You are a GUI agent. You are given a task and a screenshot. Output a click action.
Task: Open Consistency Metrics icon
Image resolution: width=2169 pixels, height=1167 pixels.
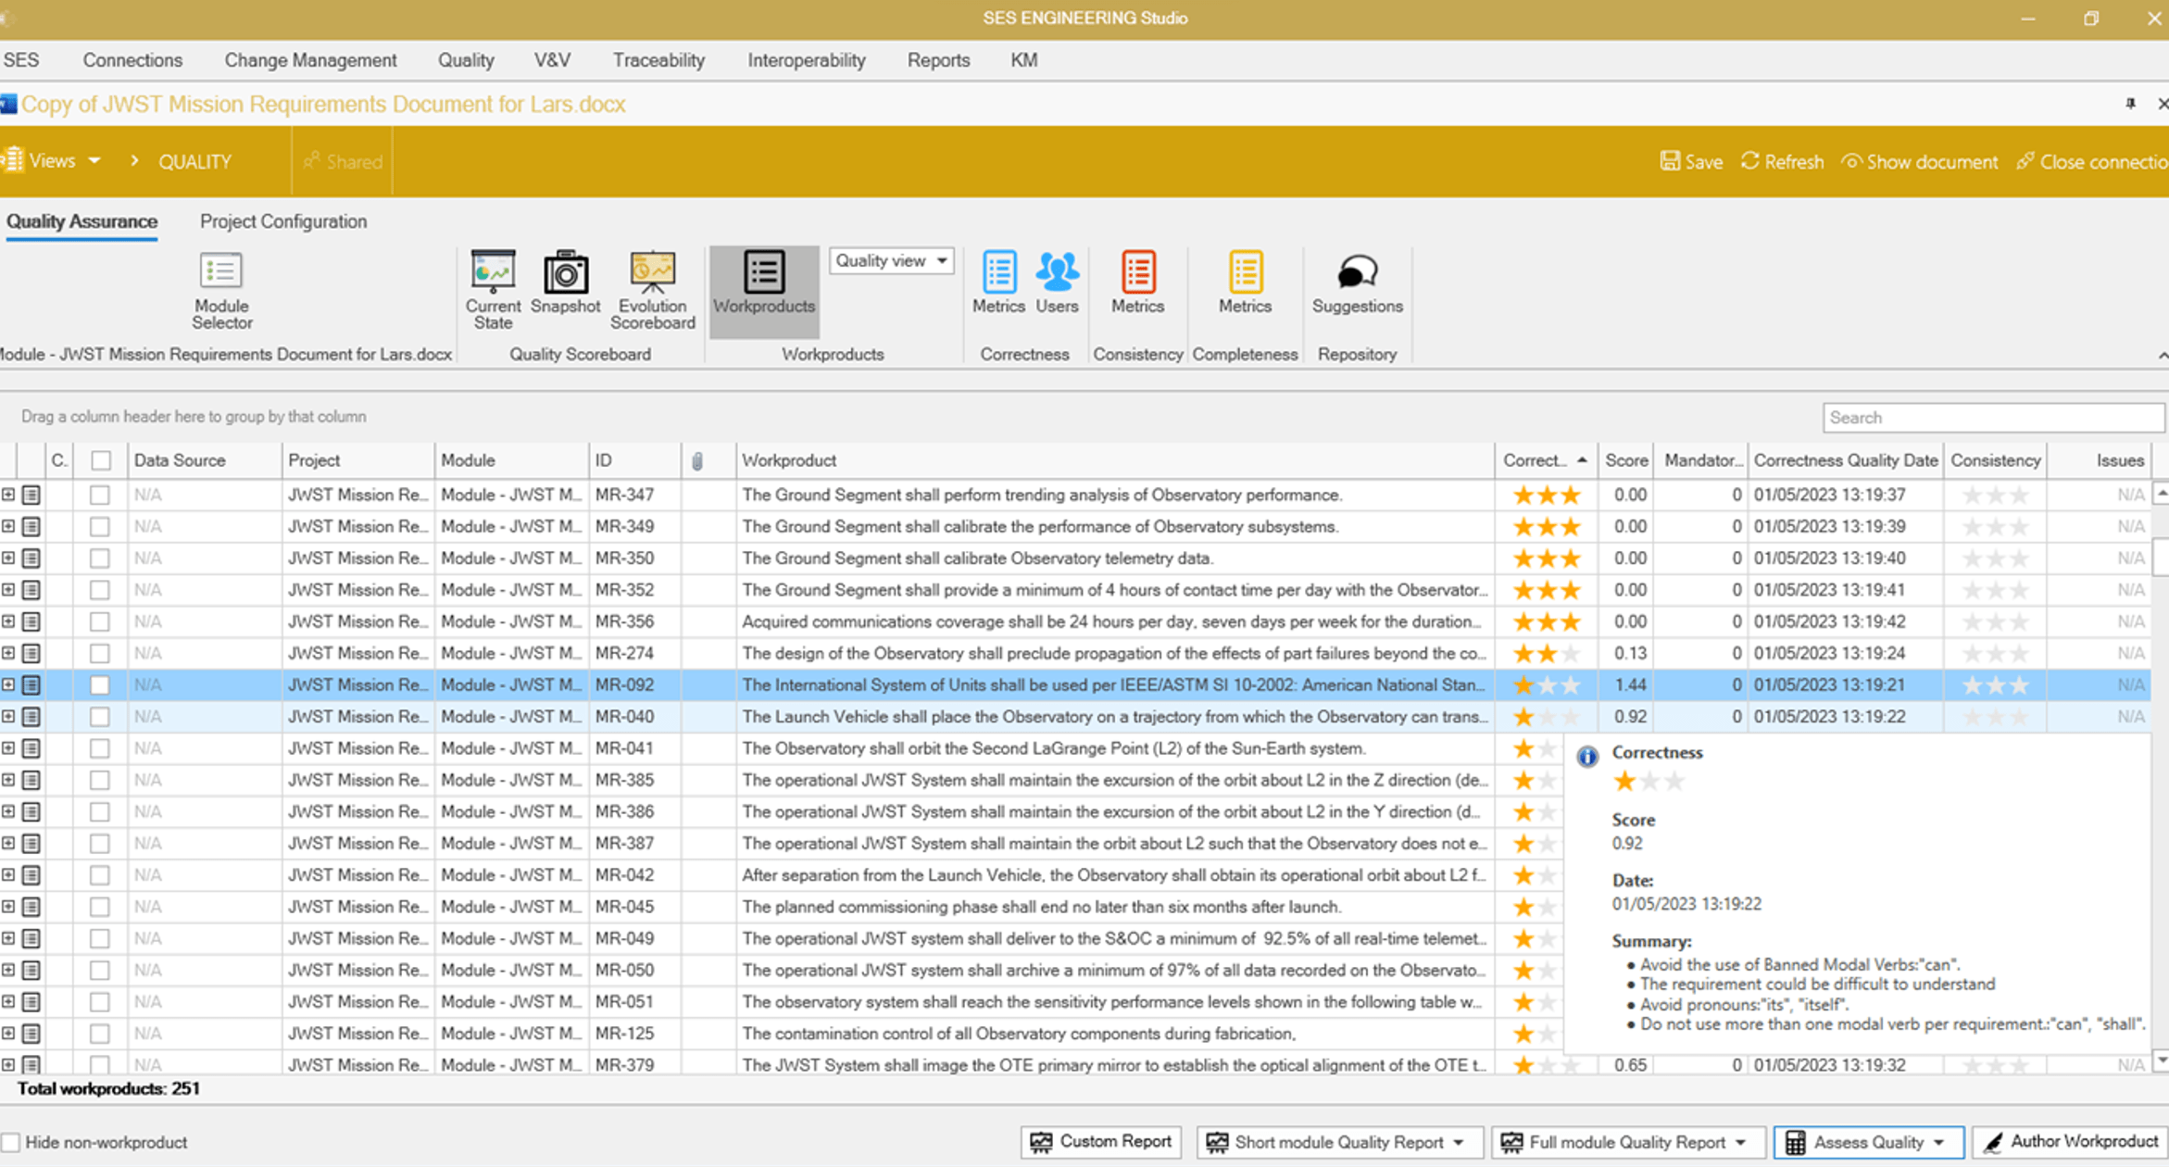1137,282
